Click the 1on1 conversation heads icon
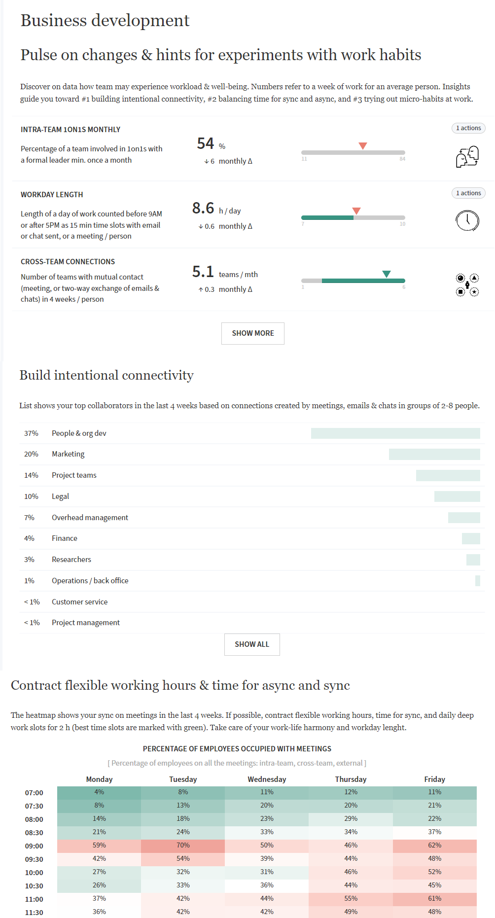 (x=467, y=157)
